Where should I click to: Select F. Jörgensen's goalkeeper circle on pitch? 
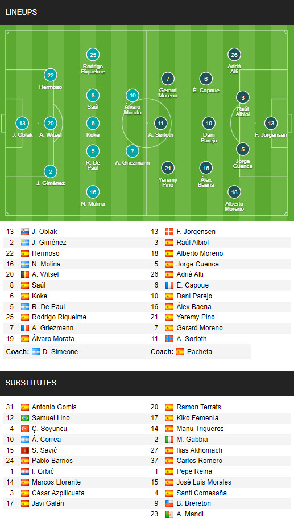pos(271,123)
